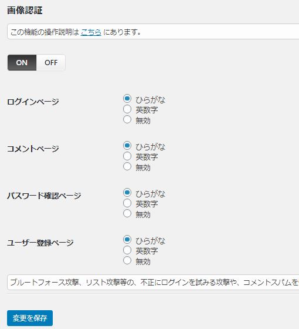Select 英数字 for コメントページ

point(127,156)
